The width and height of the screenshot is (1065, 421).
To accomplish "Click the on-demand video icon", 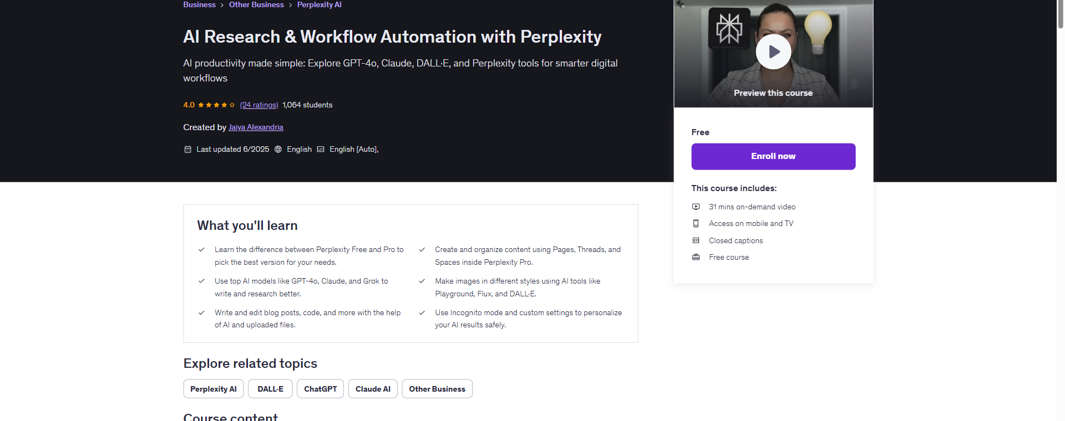I will [x=696, y=206].
